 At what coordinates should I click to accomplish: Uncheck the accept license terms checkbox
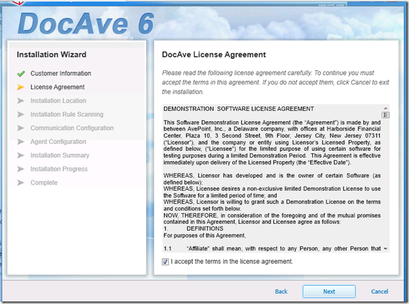tap(165, 261)
